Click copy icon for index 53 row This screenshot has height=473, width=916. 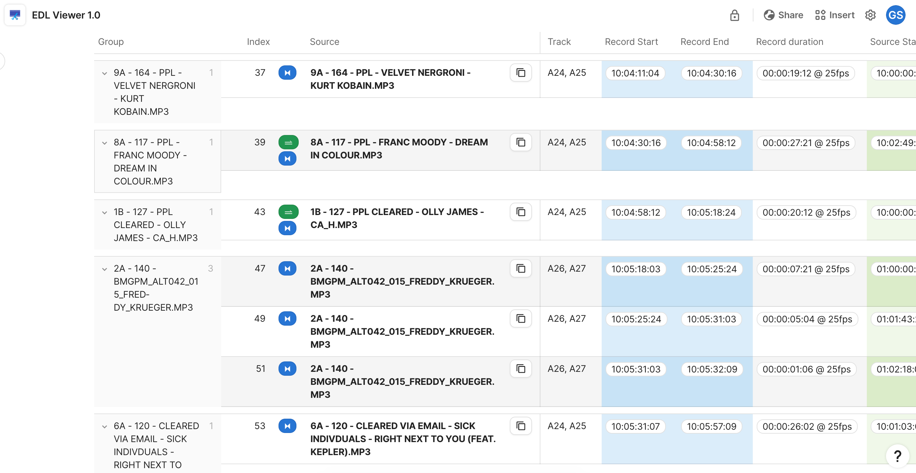(521, 426)
